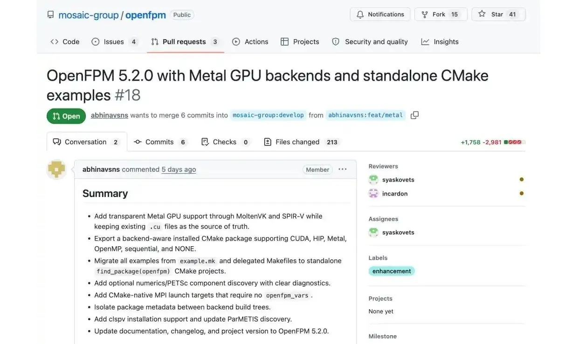The image size is (579, 344).
Task: Click the enhancement label
Action: pyautogui.click(x=392, y=271)
